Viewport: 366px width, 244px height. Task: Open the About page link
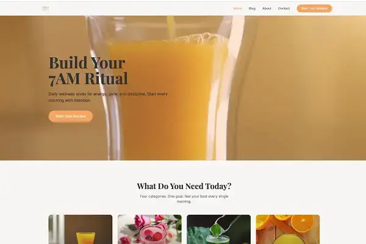267,9
